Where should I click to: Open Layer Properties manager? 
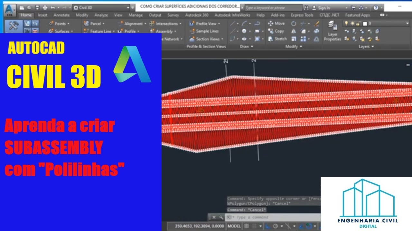coord(332,31)
